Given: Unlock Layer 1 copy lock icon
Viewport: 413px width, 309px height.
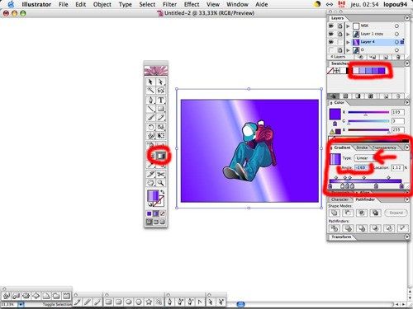Looking at the screenshot, I should point(340,34).
